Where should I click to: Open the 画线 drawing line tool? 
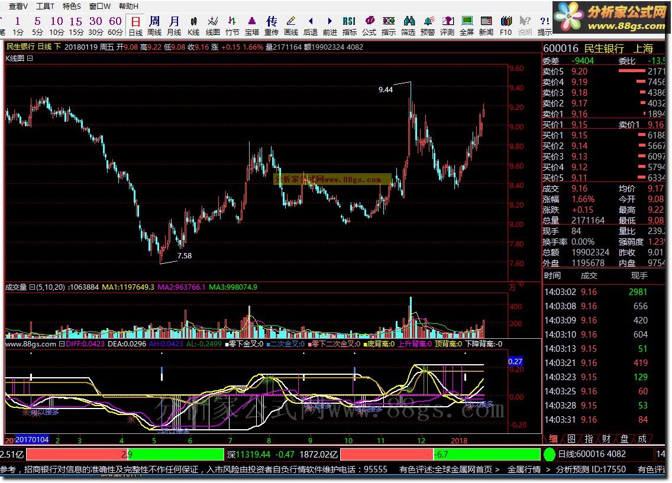tap(291, 25)
